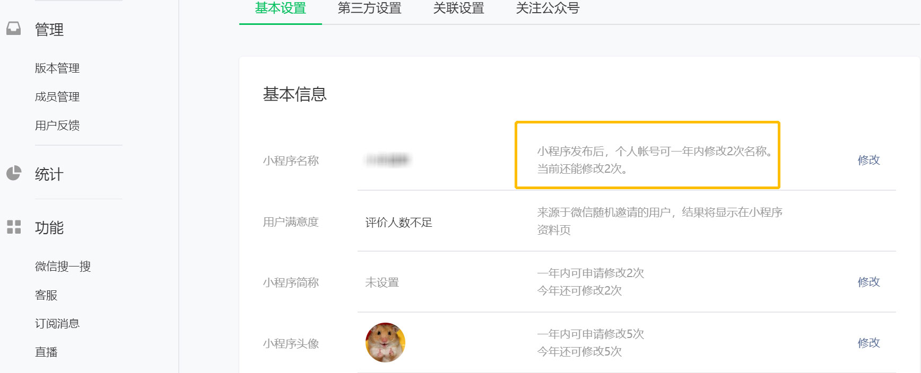Click the hamster mini program avatar
This screenshot has width=921, height=373.
(x=386, y=343)
